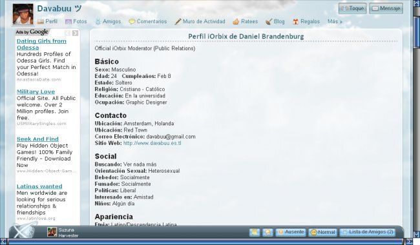
Task: Open the Blog section
Action: [x=275, y=21]
